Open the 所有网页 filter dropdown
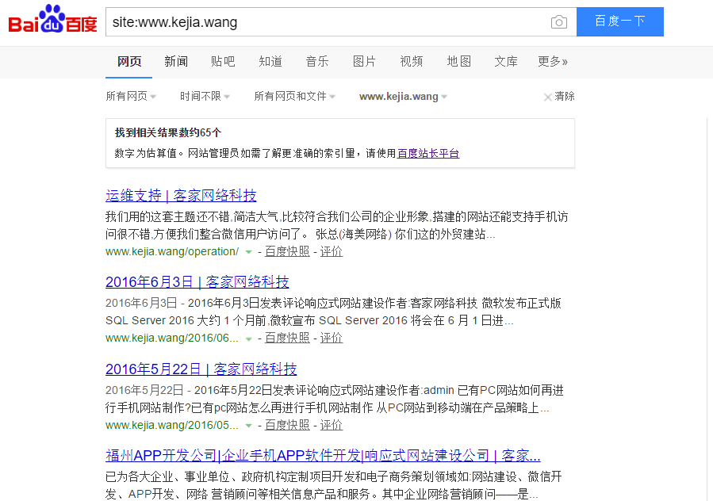 pyautogui.click(x=131, y=97)
